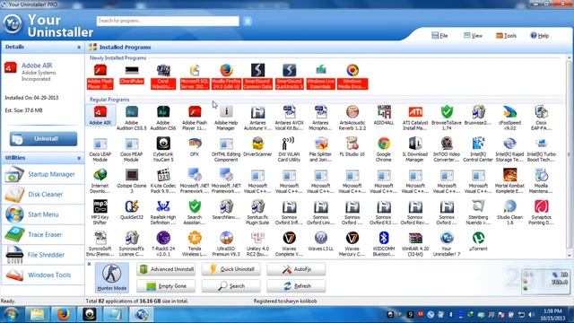Run AutoFix from bottom toolbar

[x=296, y=269]
